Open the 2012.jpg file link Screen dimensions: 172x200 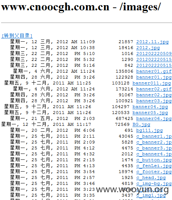(148, 48)
